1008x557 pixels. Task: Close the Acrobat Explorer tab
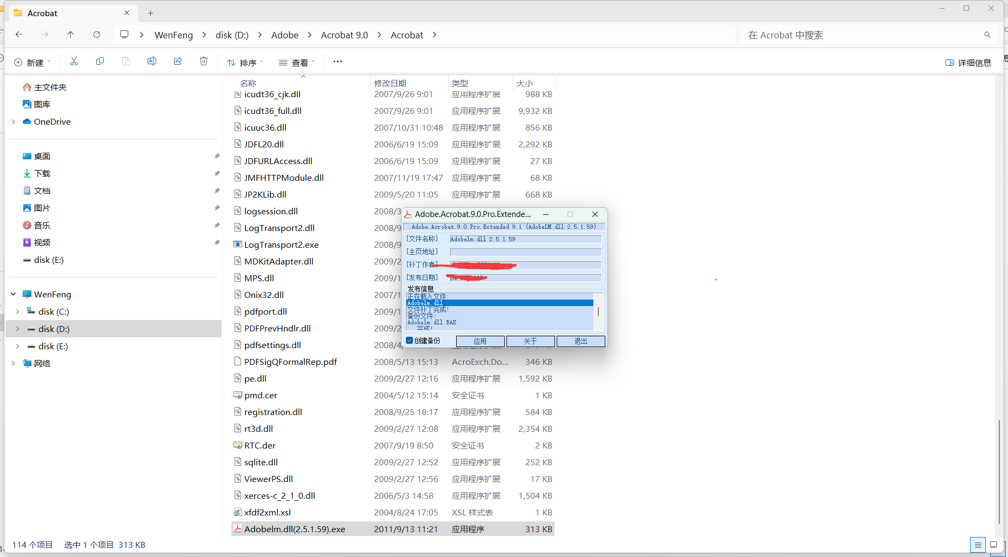click(x=127, y=13)
